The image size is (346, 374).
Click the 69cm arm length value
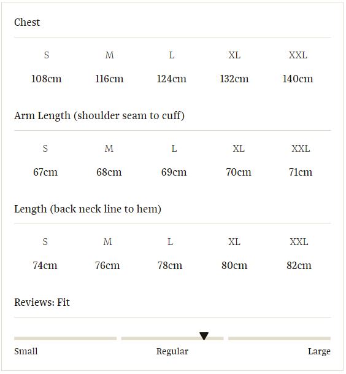tap(174, 172)
